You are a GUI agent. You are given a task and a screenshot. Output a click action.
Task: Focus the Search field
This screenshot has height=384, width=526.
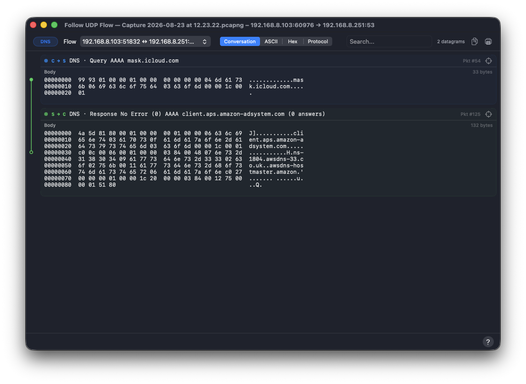pyautogui.click(x=389, y=41)
